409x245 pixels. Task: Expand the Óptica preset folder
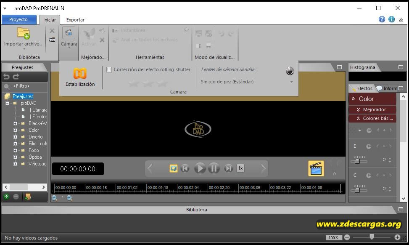[15, 157]
